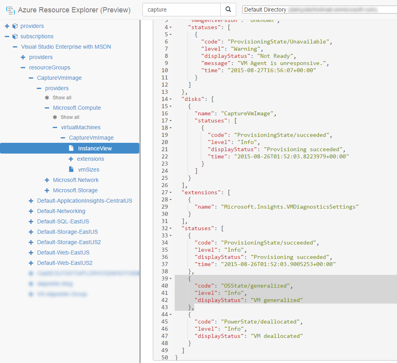Click the search magnifier button

click(x=228, y=10)
